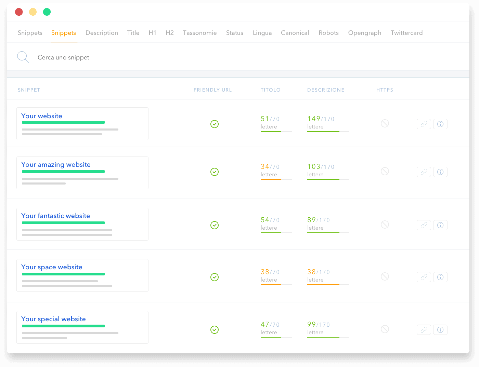
Task: Open the Your fantastic website snippet
Action: [55, 216]
